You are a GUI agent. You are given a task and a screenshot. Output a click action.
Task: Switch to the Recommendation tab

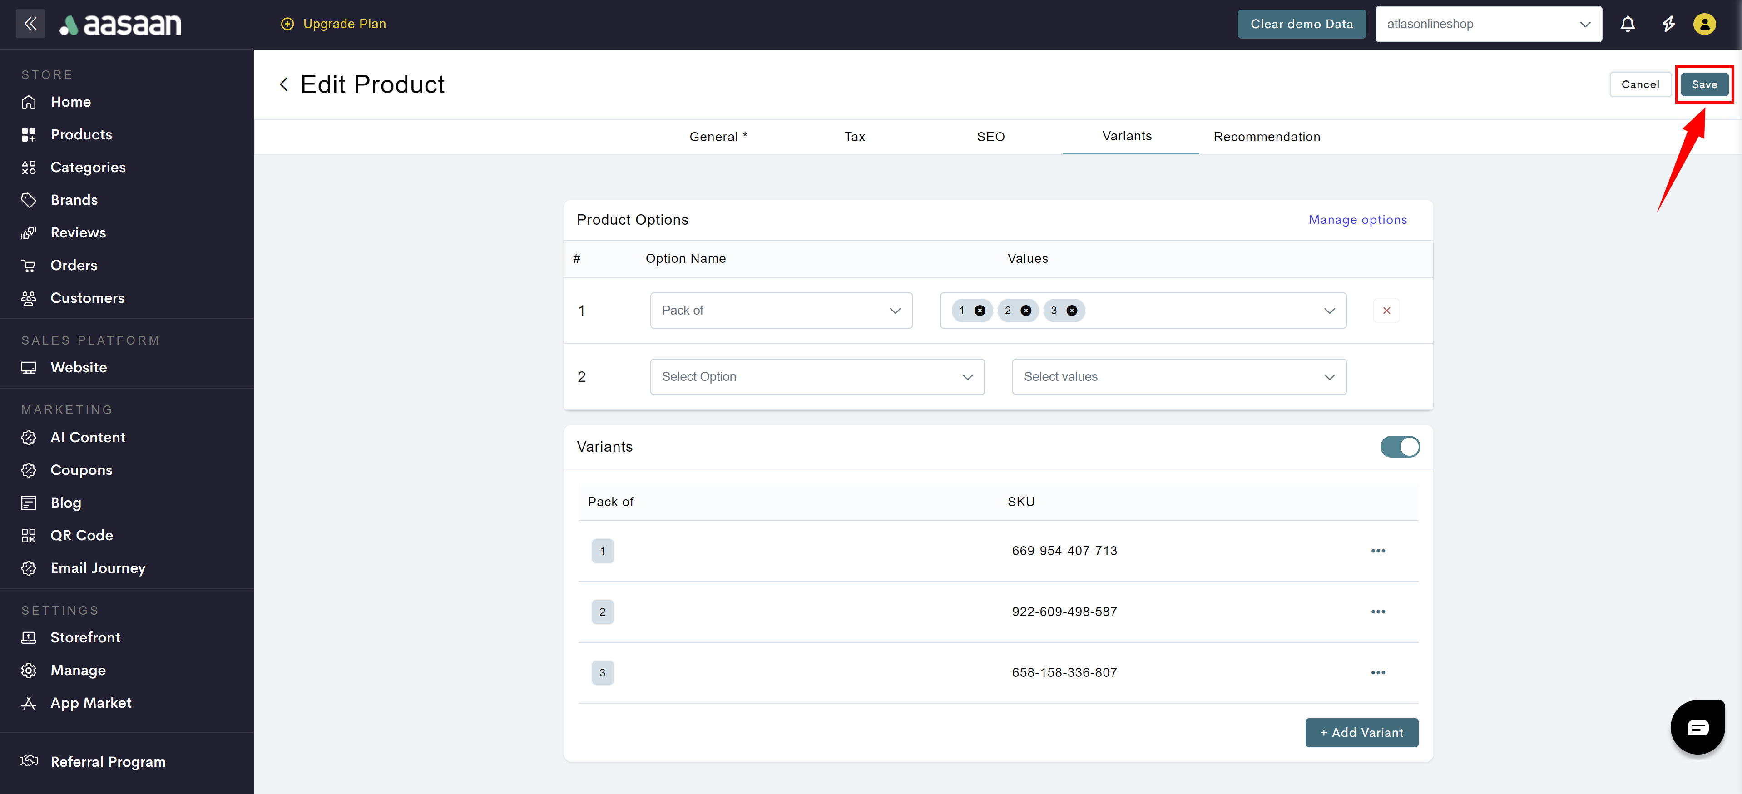point(1266,137)
